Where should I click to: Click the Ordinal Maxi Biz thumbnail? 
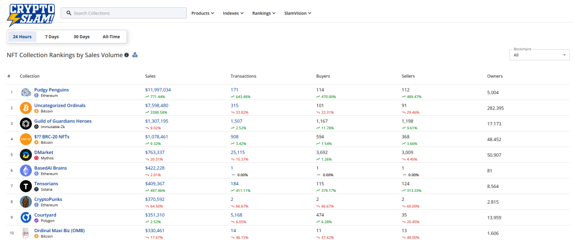pos(26,233)
